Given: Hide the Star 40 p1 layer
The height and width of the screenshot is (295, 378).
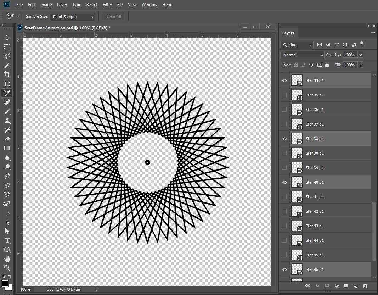Looking at the screenshot, I should [284, 182].
